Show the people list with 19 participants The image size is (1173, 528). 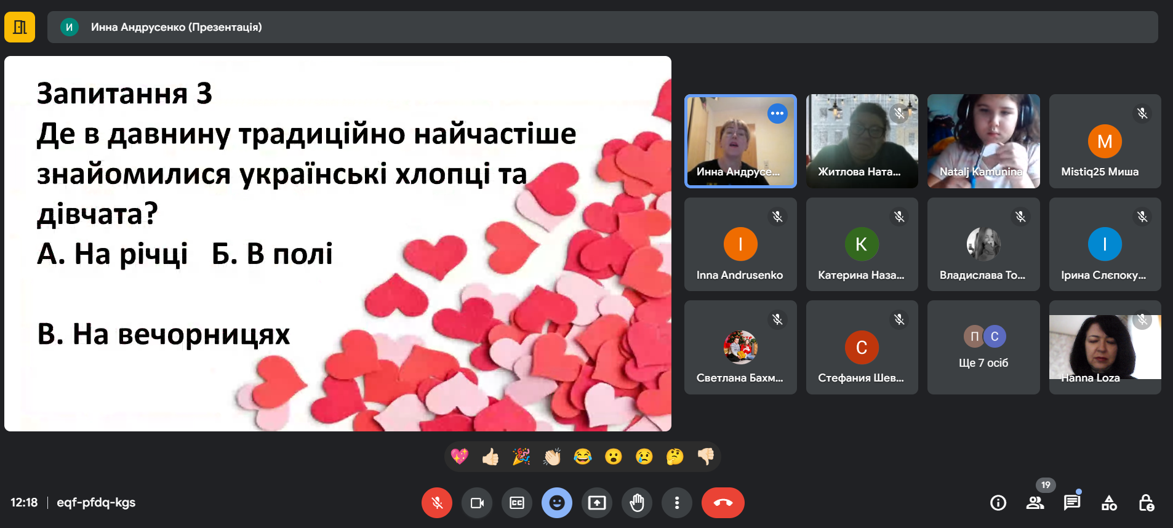[x=1035, y=503]
